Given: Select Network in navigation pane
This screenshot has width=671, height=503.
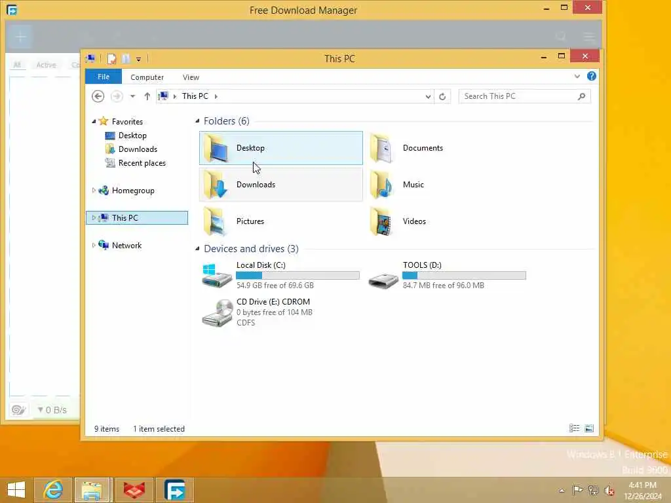Looking at the screenshot, I should 126,245.
